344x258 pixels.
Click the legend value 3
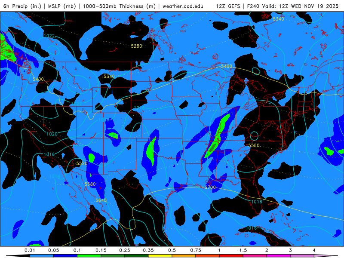[290, 250]
